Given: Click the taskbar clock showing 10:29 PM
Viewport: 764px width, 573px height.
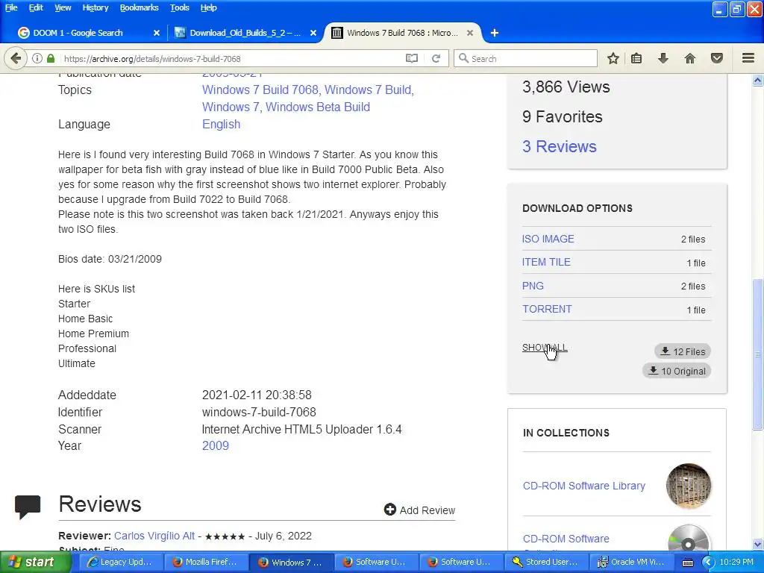Looking at the screenshot, I should (x=736, y=562).
